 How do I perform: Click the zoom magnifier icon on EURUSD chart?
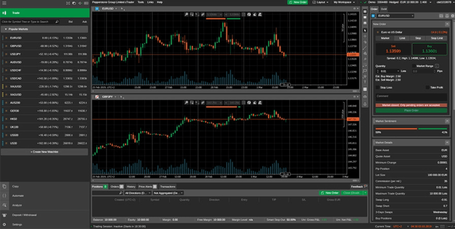click(x=187, y=15)
